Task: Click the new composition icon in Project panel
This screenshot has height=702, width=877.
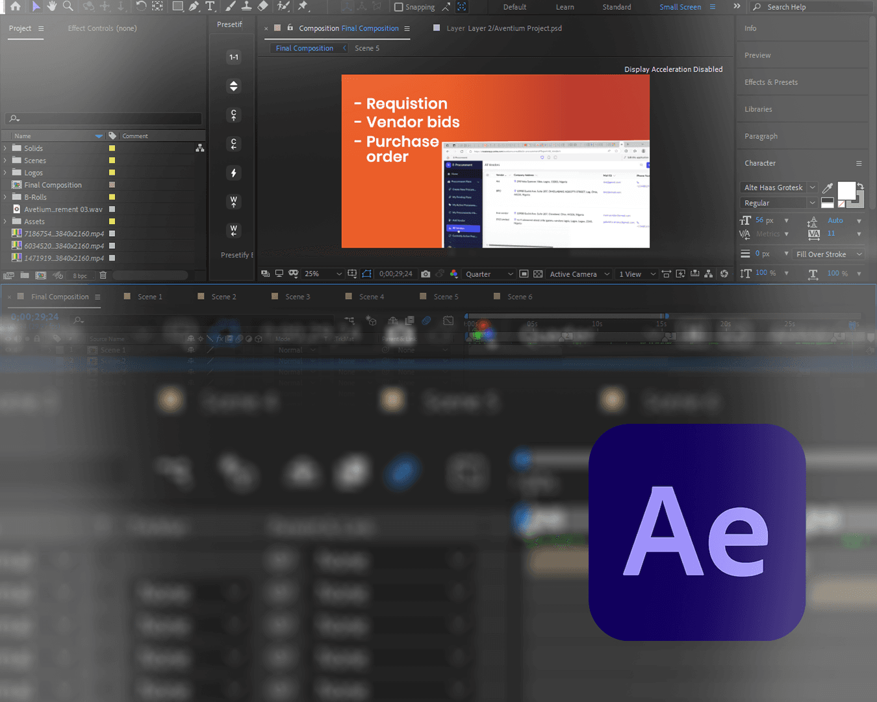Action: tap(41, 276)
